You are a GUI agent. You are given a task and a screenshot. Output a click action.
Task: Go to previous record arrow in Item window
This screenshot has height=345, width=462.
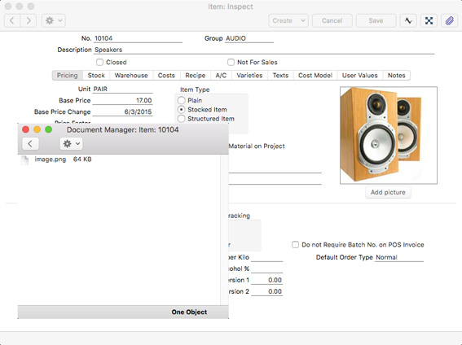[12, 20]
